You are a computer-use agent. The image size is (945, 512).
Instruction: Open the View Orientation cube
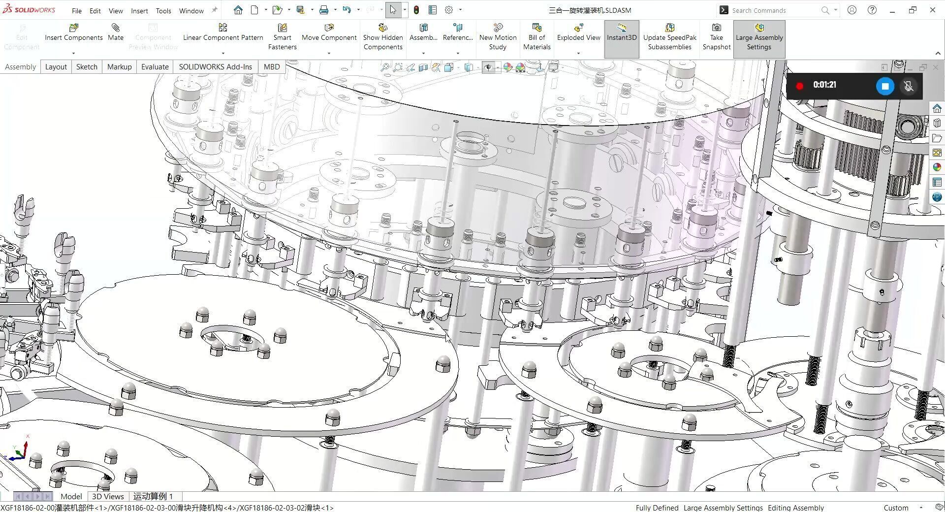(x=449, y=67)
